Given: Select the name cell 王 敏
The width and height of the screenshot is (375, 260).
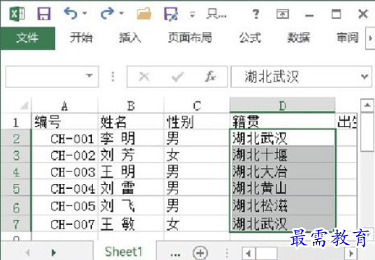Looking at the screenshot, I should [x=131, y=224].
